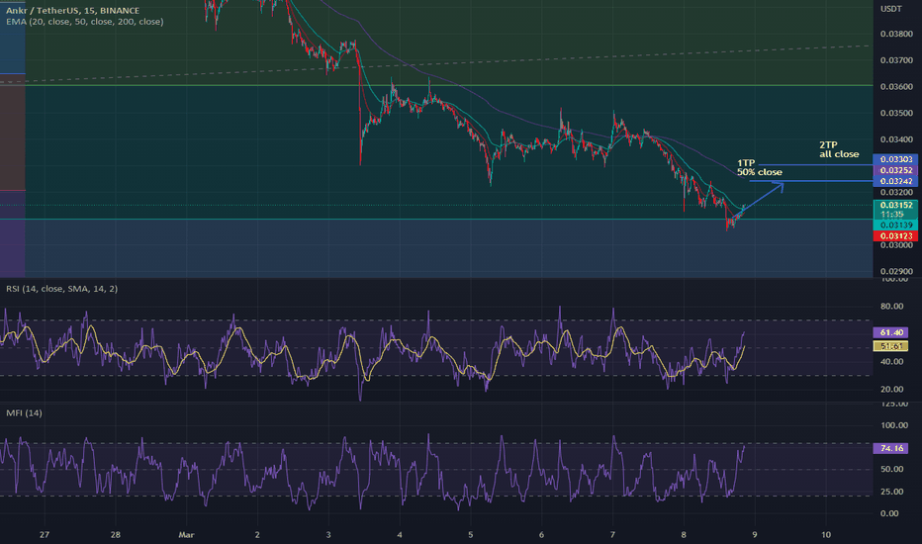
Task: Click the 0.03242 blue price label
Action: [895, 181]
